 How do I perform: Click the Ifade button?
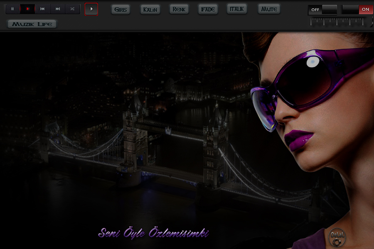208,9
